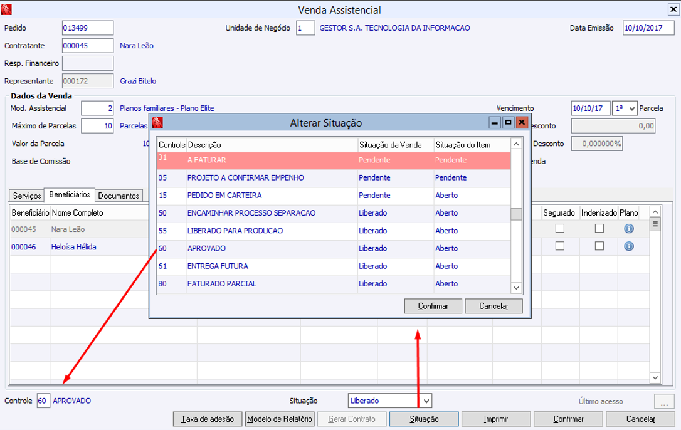Click the Situação button

[425, 419]
